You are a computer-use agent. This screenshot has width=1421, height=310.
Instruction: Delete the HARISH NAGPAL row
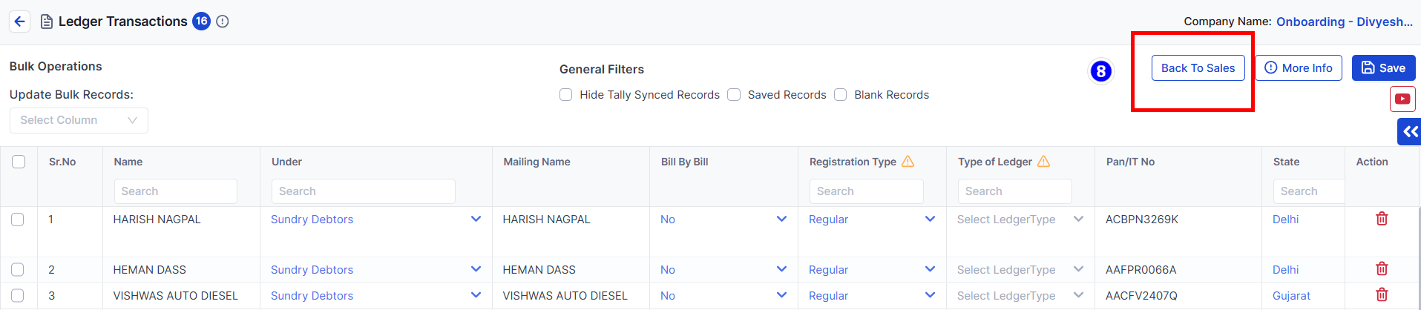coord(1382,219)
